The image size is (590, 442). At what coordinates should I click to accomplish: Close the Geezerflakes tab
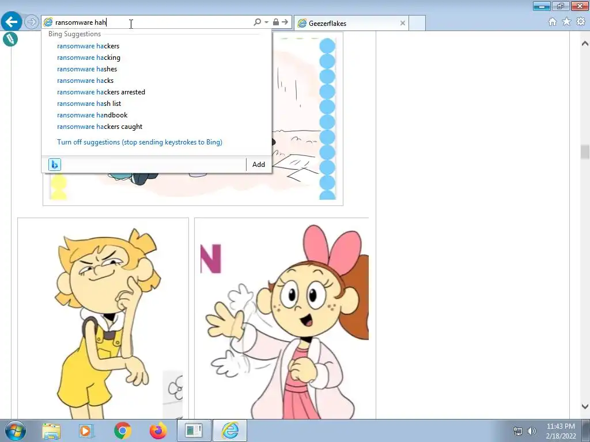point(403,23)
